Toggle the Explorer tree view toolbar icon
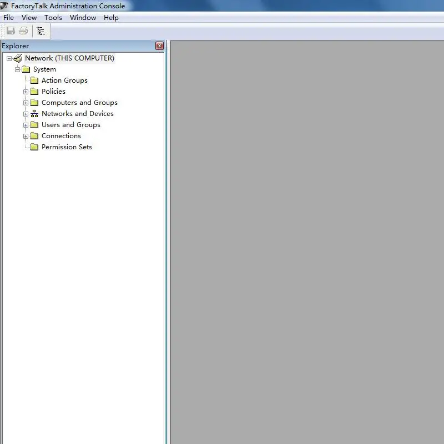 click(x=41, y=31)
